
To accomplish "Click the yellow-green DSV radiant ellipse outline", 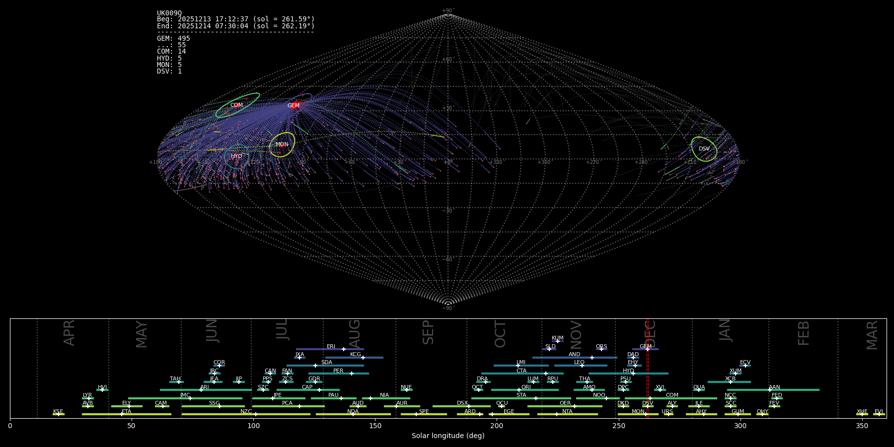I will 704,149.
